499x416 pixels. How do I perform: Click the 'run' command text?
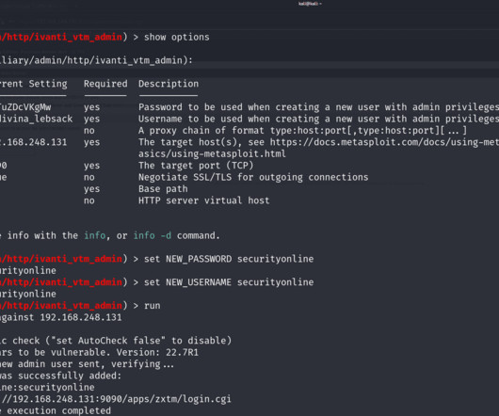point(153,306)
